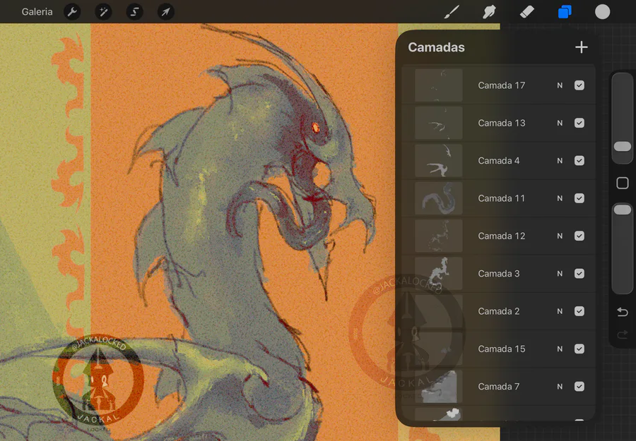Viewport: 636px width, 441px height.
Task: Open blend mode N for Camada 3
Action: click(560, 274)
